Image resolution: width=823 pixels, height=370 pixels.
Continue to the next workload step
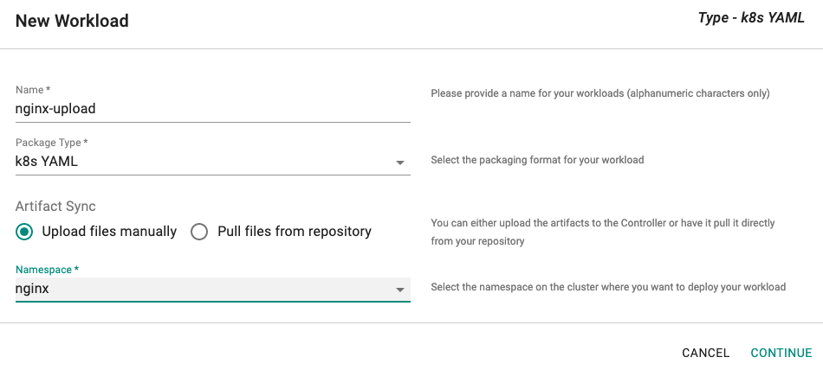781,353
